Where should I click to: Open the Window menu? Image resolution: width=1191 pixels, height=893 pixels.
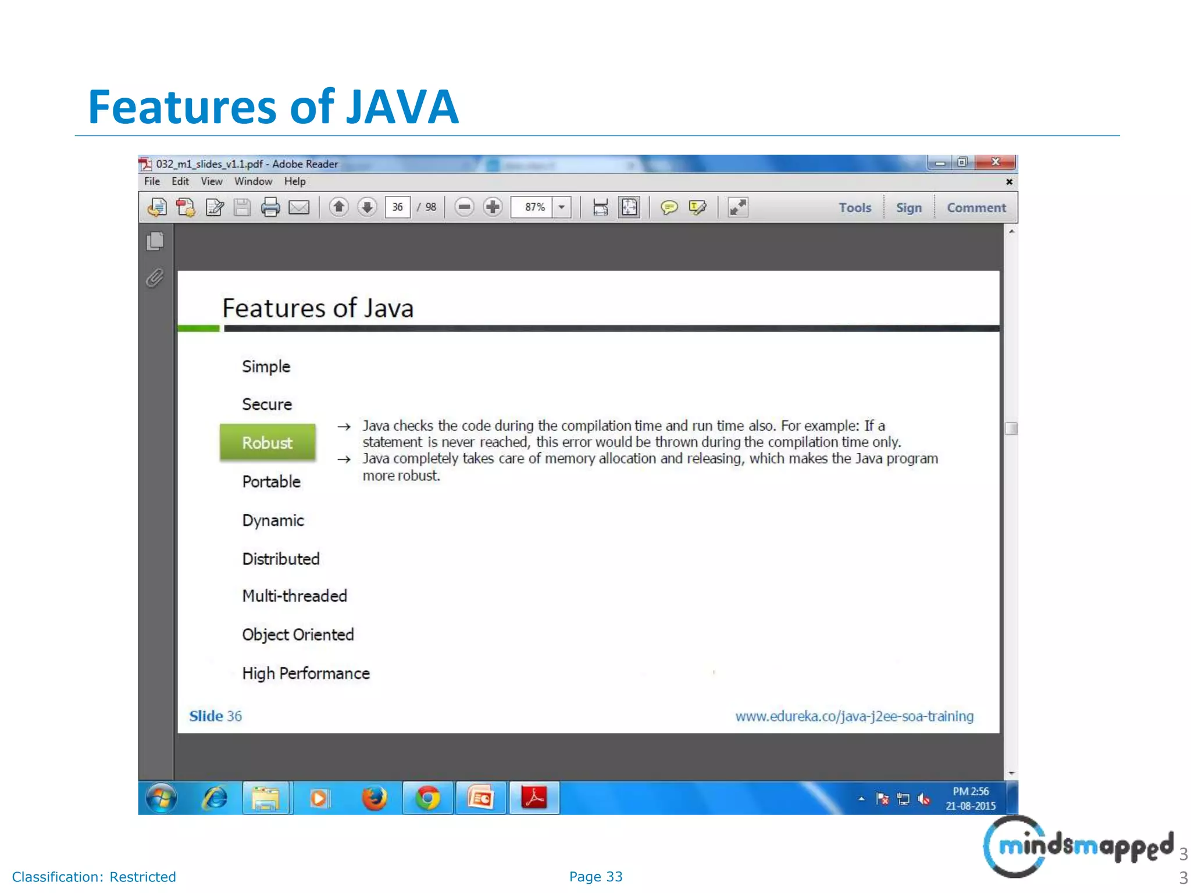[x=253, y=181]
